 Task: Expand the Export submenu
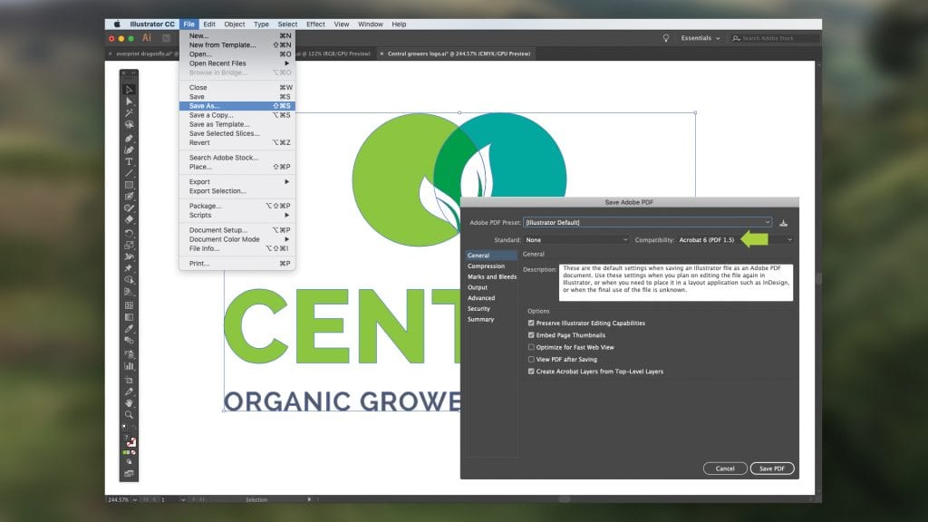pos(237,181)
